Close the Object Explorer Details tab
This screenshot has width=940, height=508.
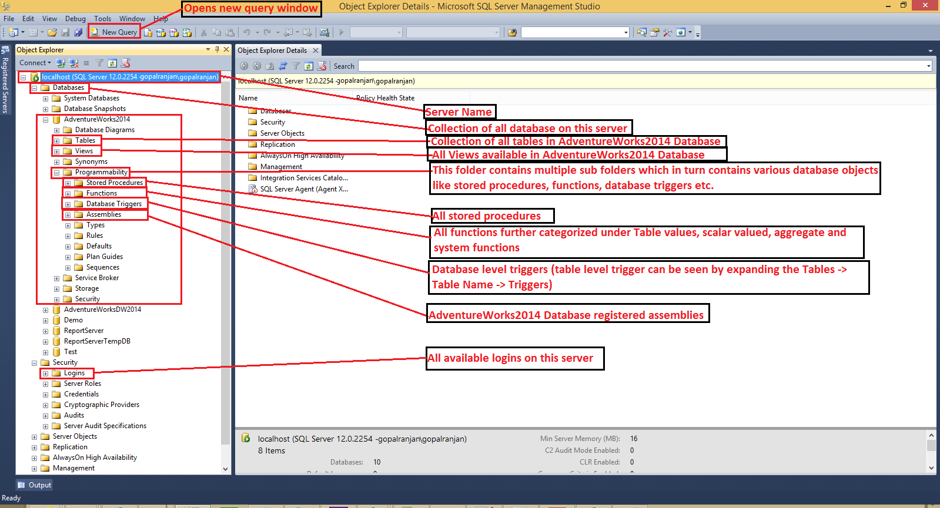[x=316, y=51]
